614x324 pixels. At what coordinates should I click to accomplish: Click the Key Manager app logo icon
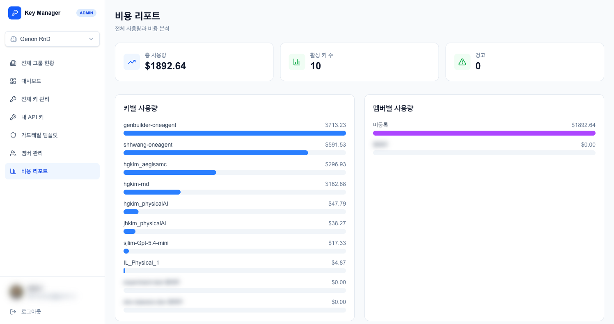pos(15,13)
